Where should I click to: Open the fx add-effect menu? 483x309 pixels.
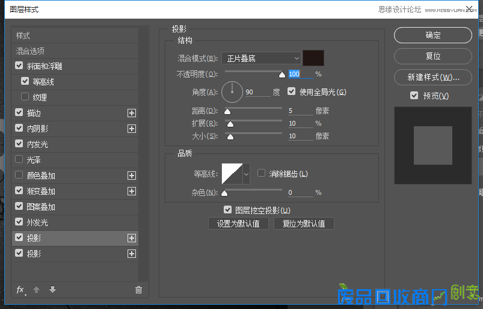[x=20, y=290]
